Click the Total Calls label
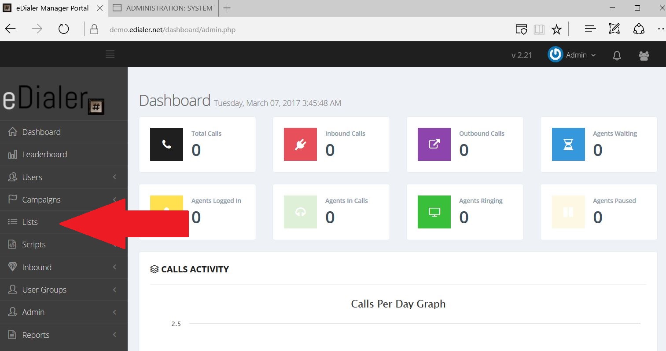 (206, 134)
